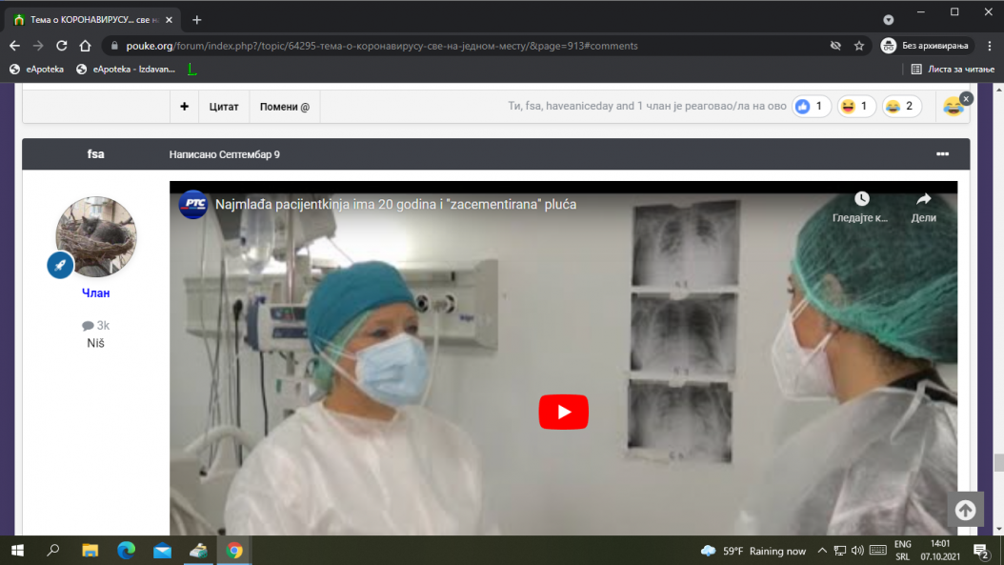Open the post options three-dot menu
Image resolution: width=1004 pixels, height=565 pixels.
[x=942, y=154]
